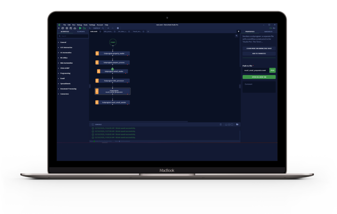Expand the Document Processing group

68,88
